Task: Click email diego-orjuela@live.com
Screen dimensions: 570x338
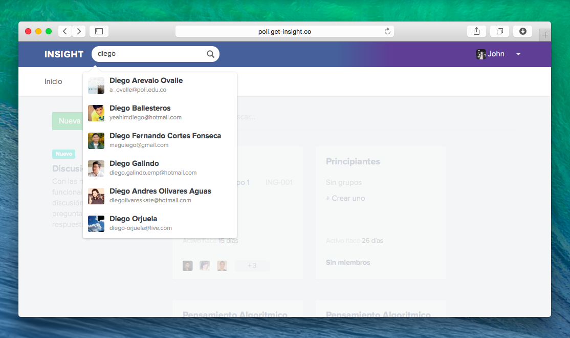Action: pos(141,228)
